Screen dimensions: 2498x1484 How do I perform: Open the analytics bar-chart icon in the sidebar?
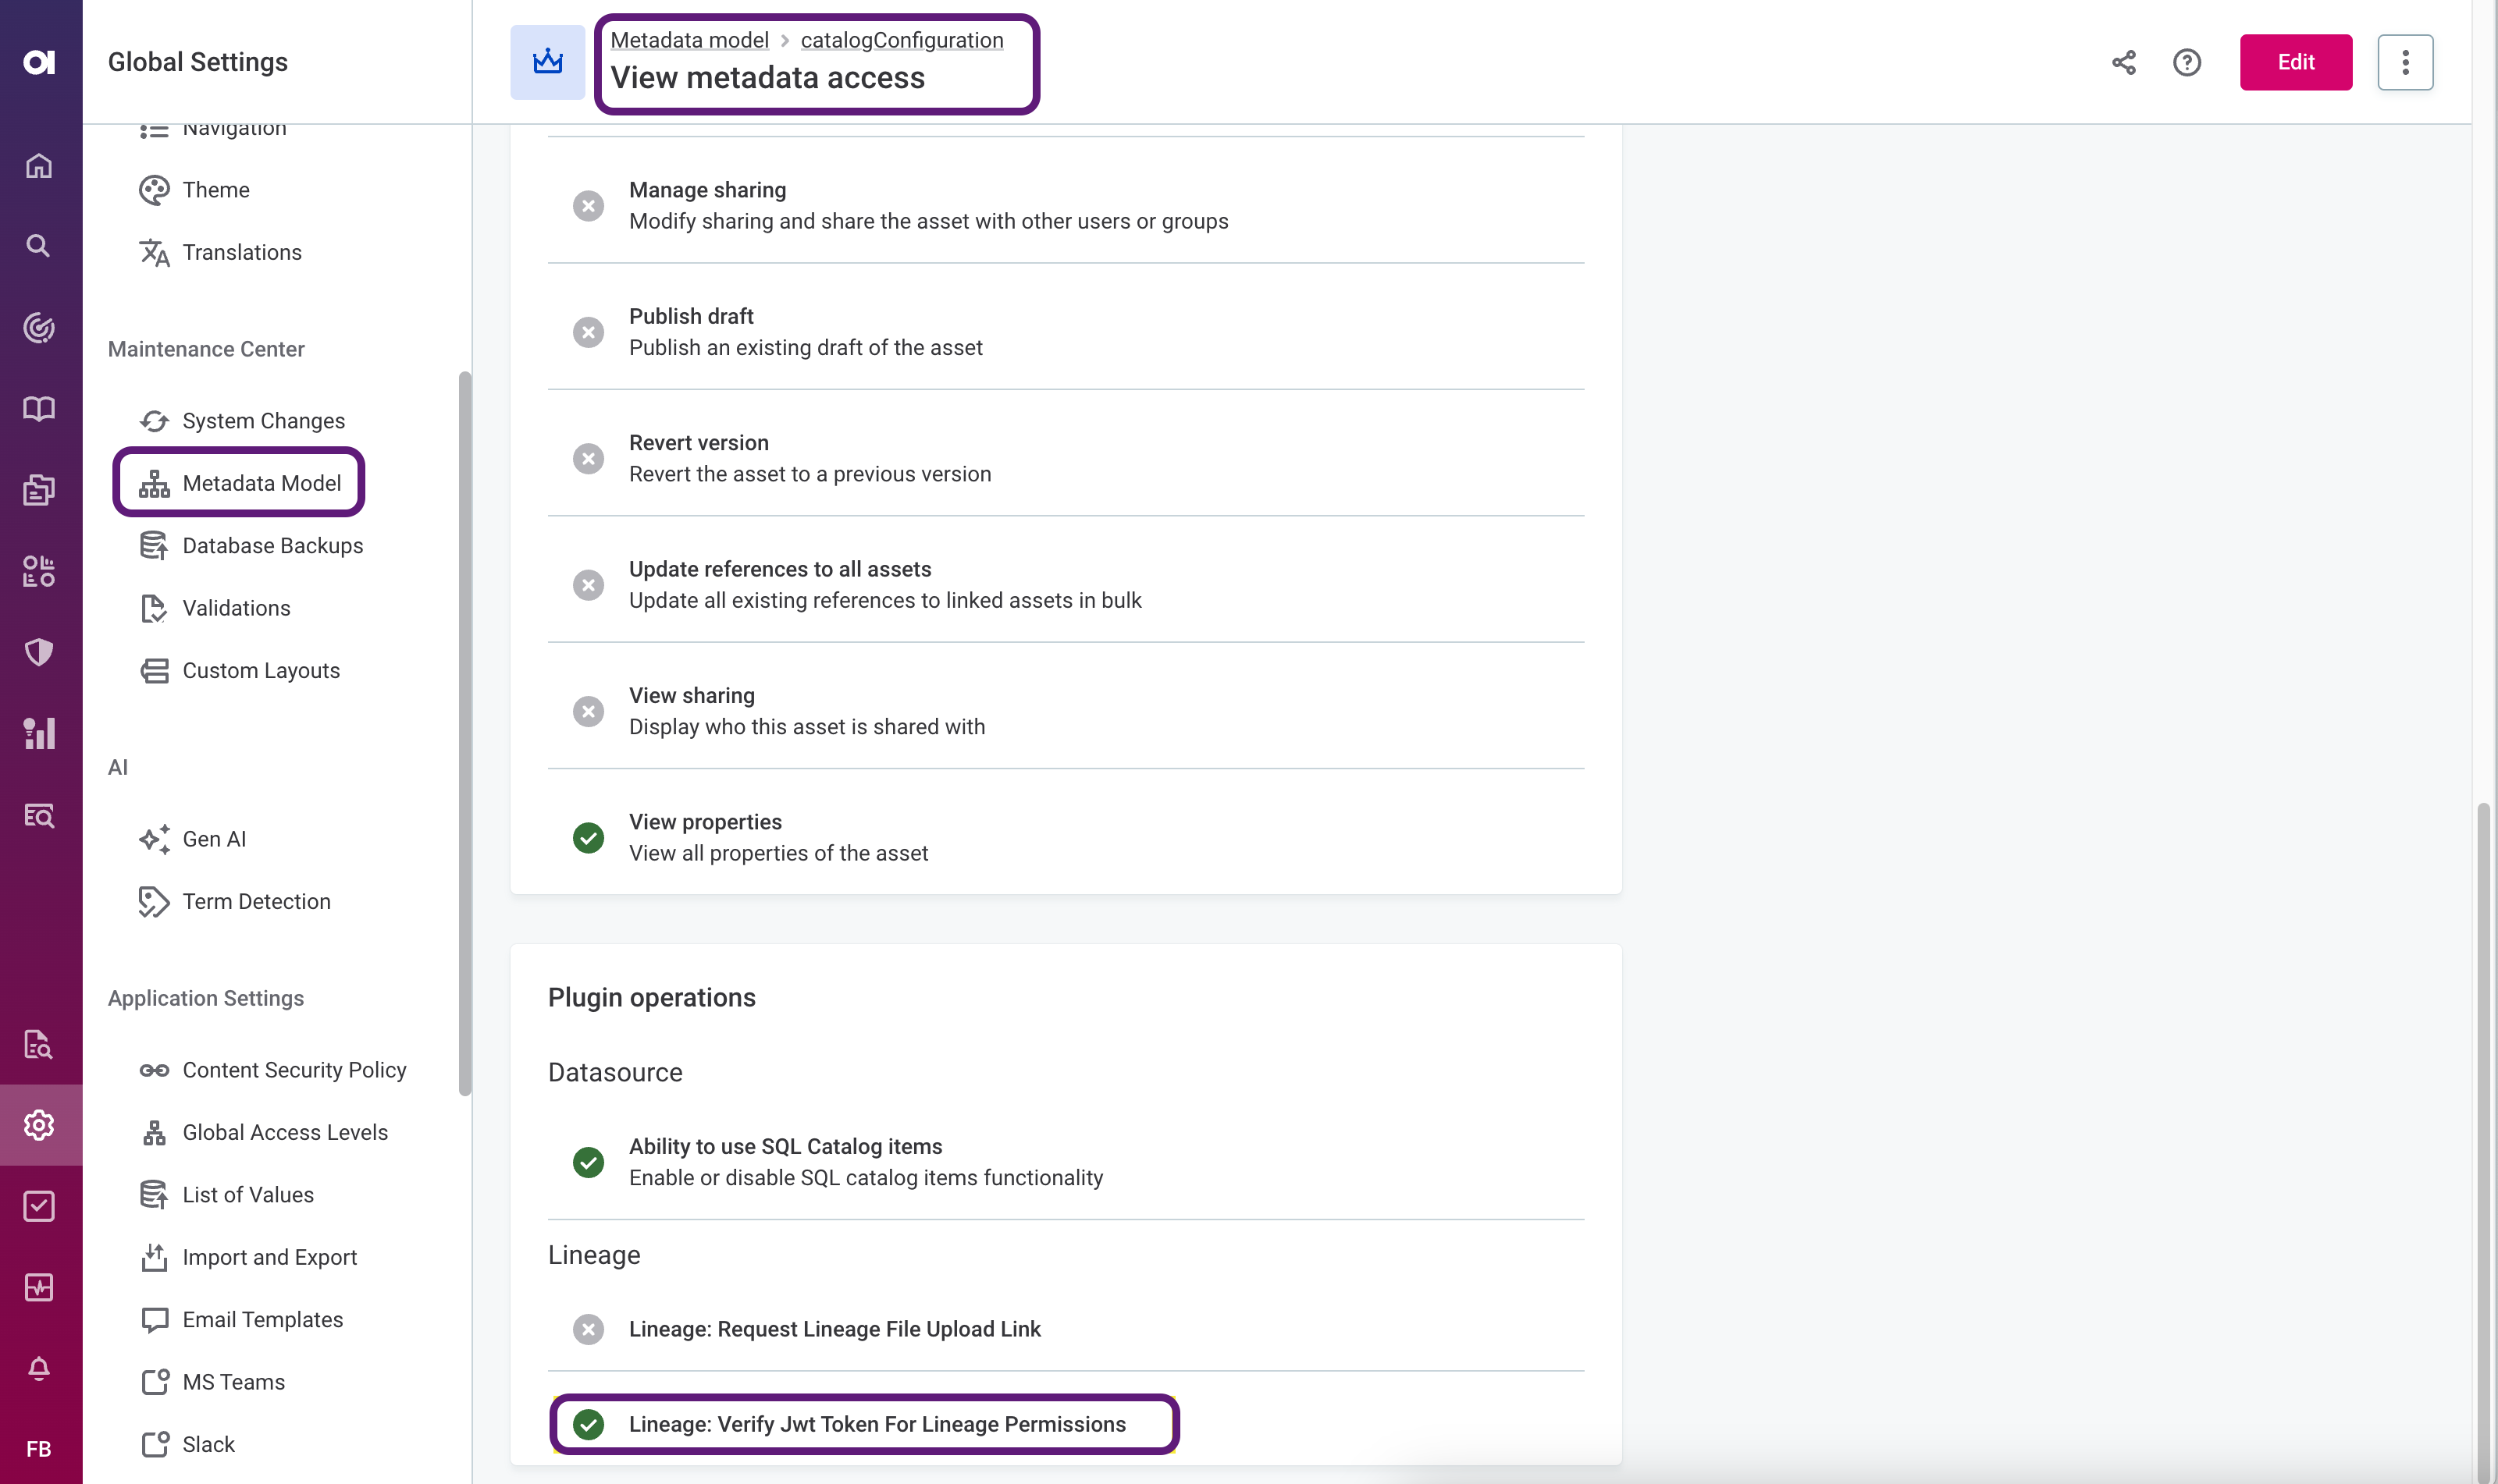click(39, 733)
